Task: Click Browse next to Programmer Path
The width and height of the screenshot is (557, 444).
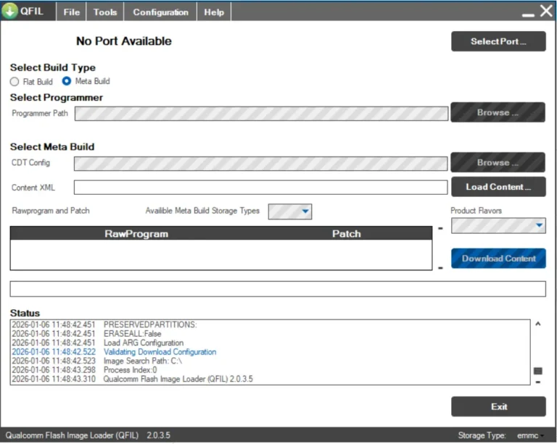Action: click(x=498, y=112)
